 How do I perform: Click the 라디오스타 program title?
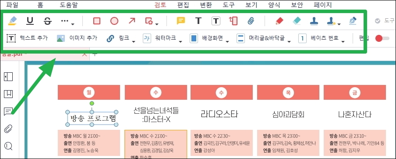[219, 114]
